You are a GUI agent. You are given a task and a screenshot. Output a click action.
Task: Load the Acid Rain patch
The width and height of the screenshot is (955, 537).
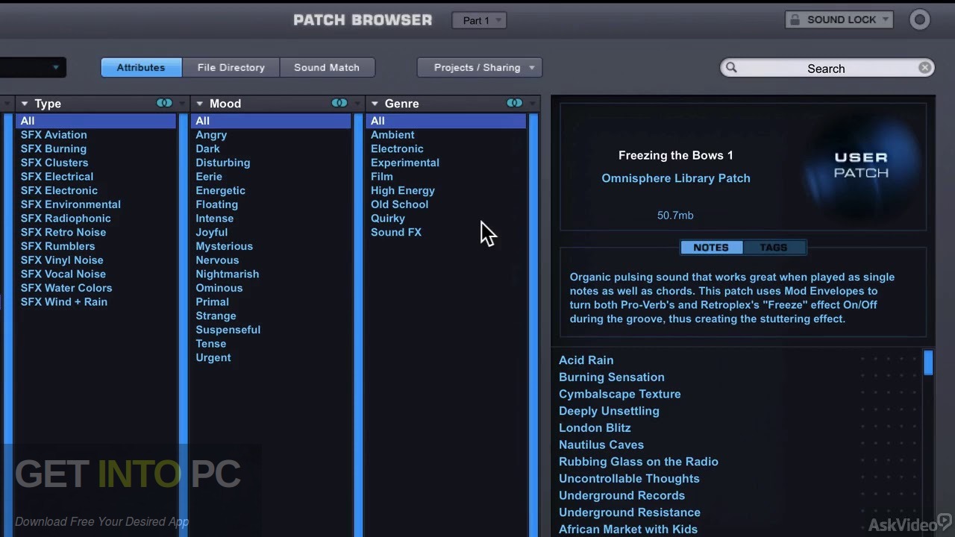586,360
